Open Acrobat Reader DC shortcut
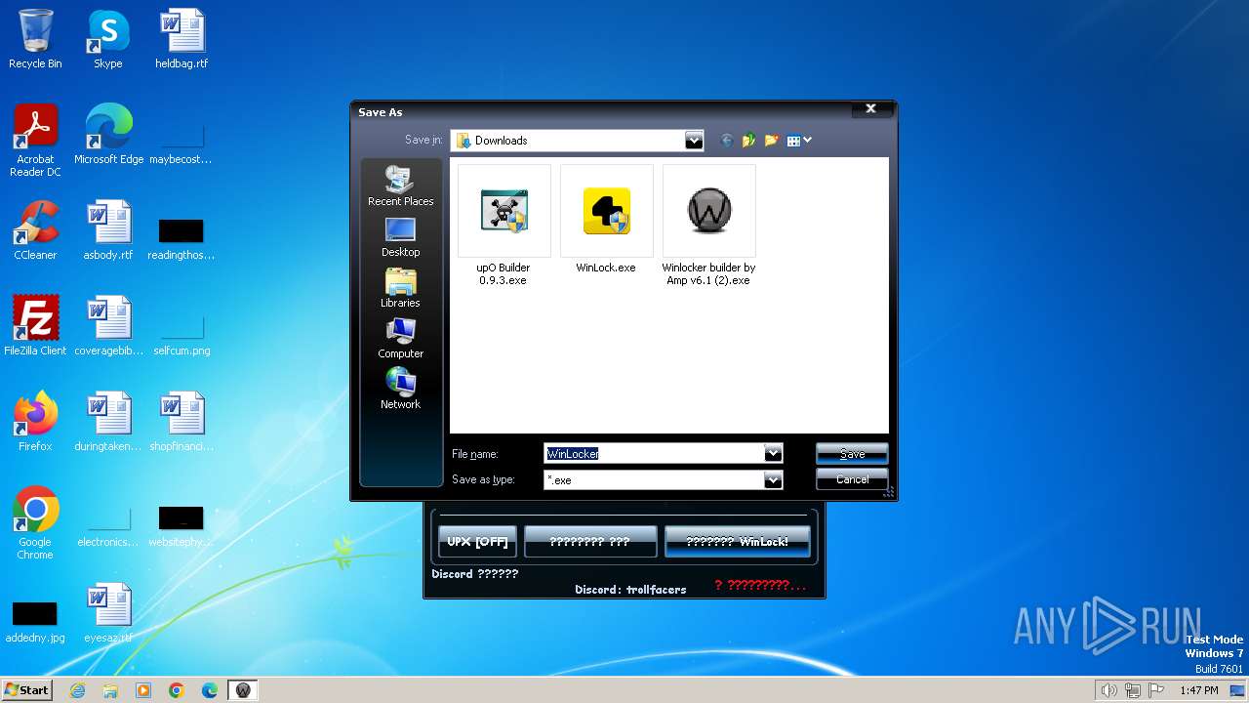 pyautogui.click(x=35, y=142)
